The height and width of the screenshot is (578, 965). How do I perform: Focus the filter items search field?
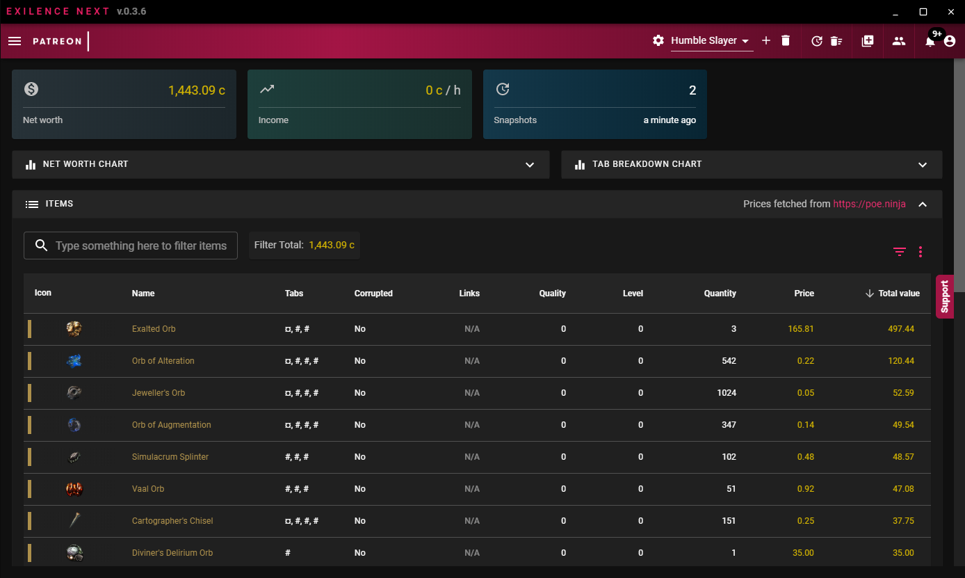tap(131, 246)
